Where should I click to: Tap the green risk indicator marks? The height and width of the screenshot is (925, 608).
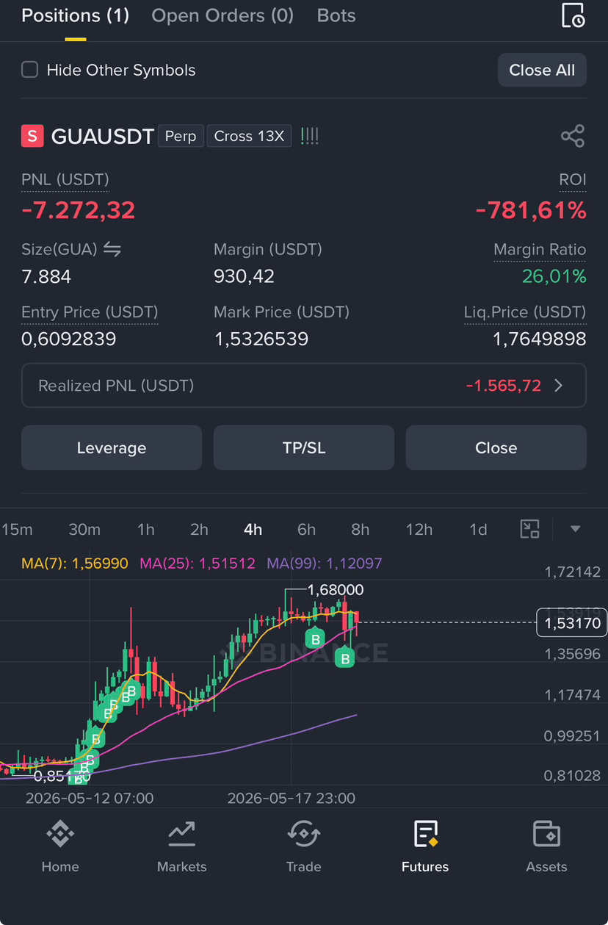tap(310, 136)
